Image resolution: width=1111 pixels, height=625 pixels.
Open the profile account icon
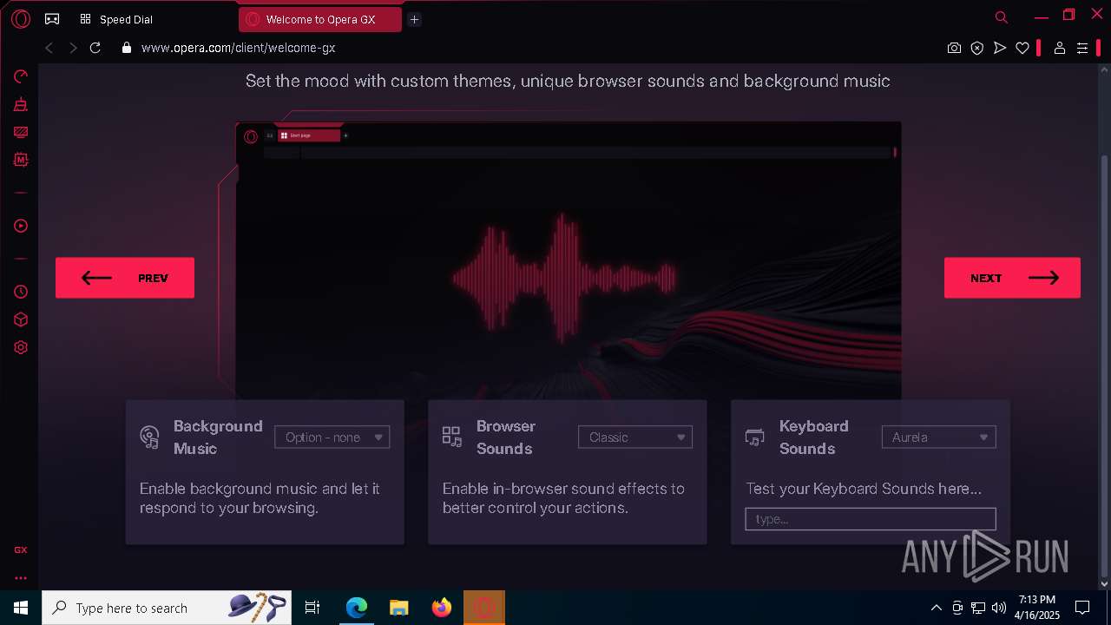coord(1059,49)
